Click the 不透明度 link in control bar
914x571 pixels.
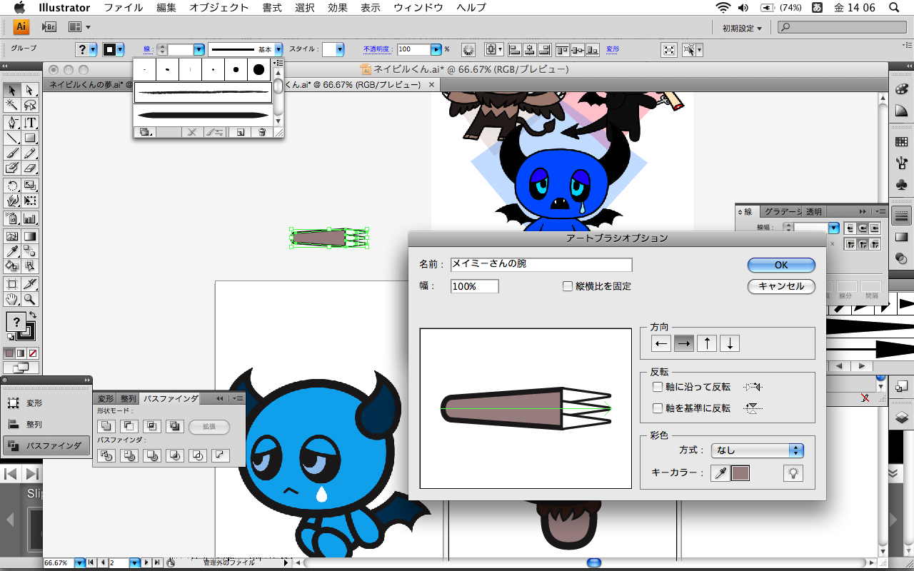[x=378, y=49]
